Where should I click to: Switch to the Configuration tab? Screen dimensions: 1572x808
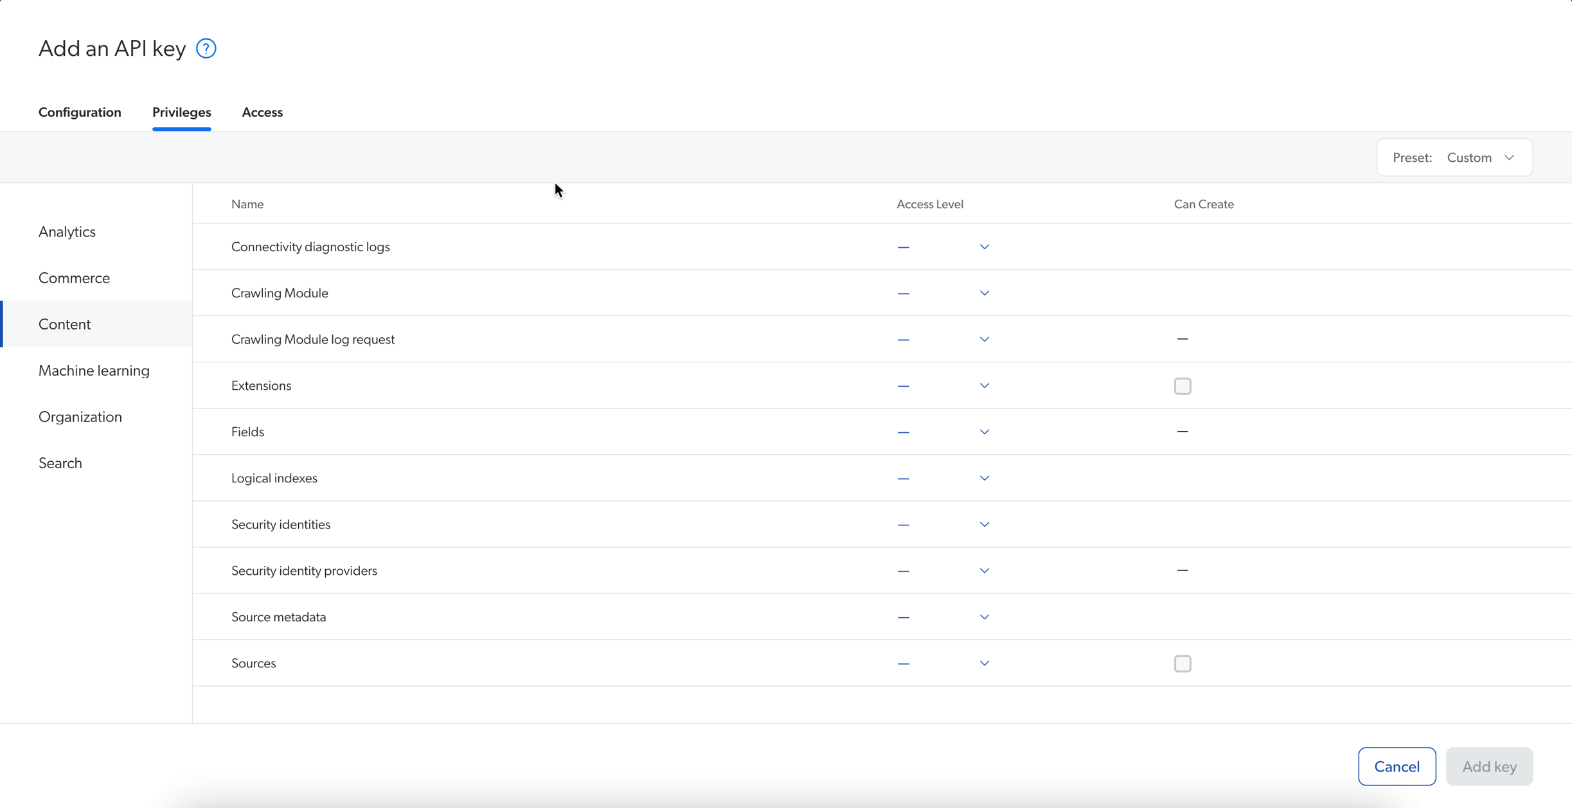click(80, 112)
